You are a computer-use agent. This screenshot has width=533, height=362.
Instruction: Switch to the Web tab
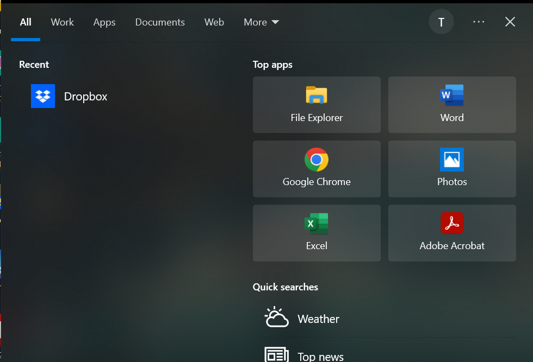214,22
